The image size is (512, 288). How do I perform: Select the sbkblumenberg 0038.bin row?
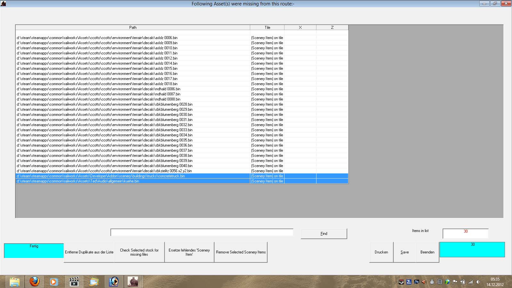tap(182, 156)
